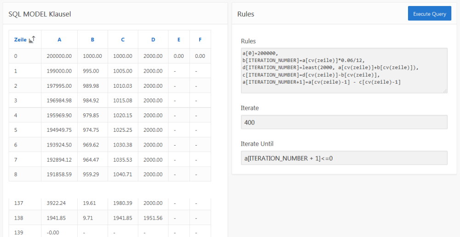Select cell value 1040.71

click(123, 175)
